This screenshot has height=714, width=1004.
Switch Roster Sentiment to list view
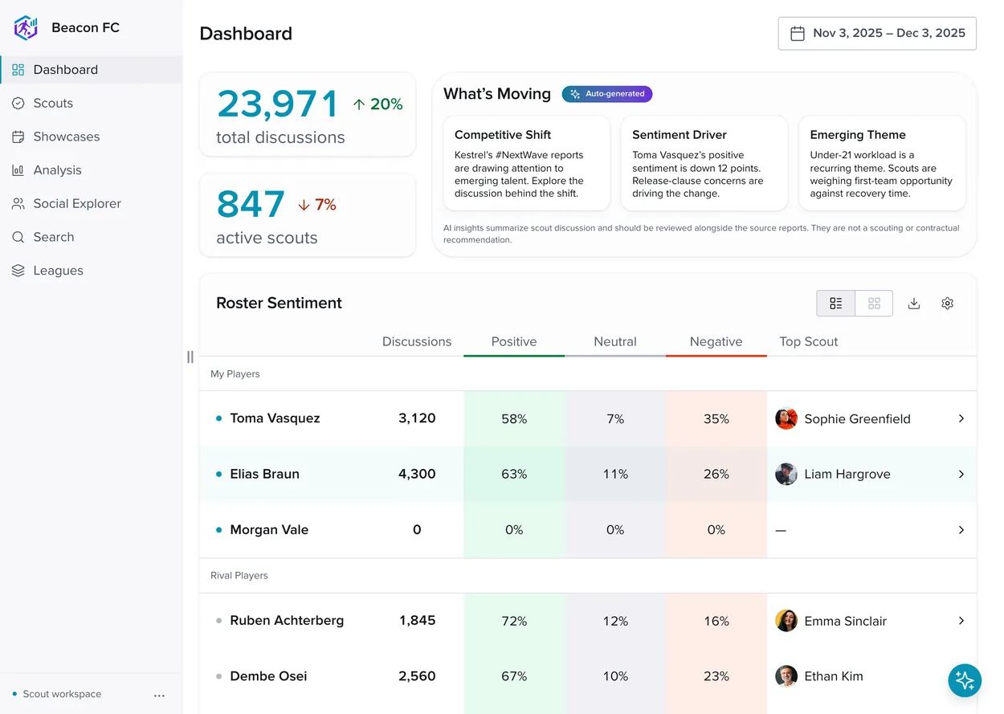point(836,304)
